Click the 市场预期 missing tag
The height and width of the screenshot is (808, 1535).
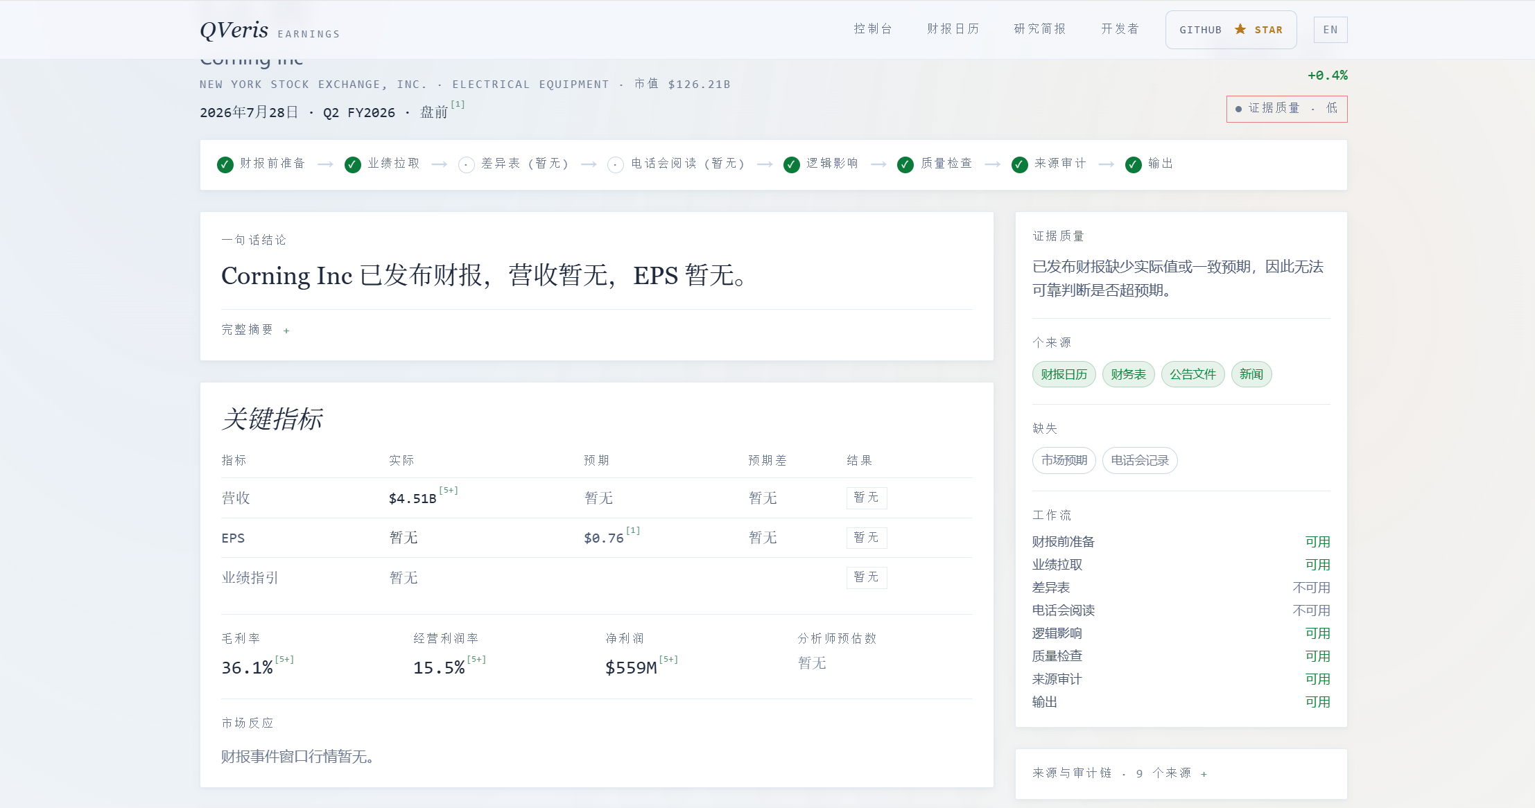click(1064, 460)
